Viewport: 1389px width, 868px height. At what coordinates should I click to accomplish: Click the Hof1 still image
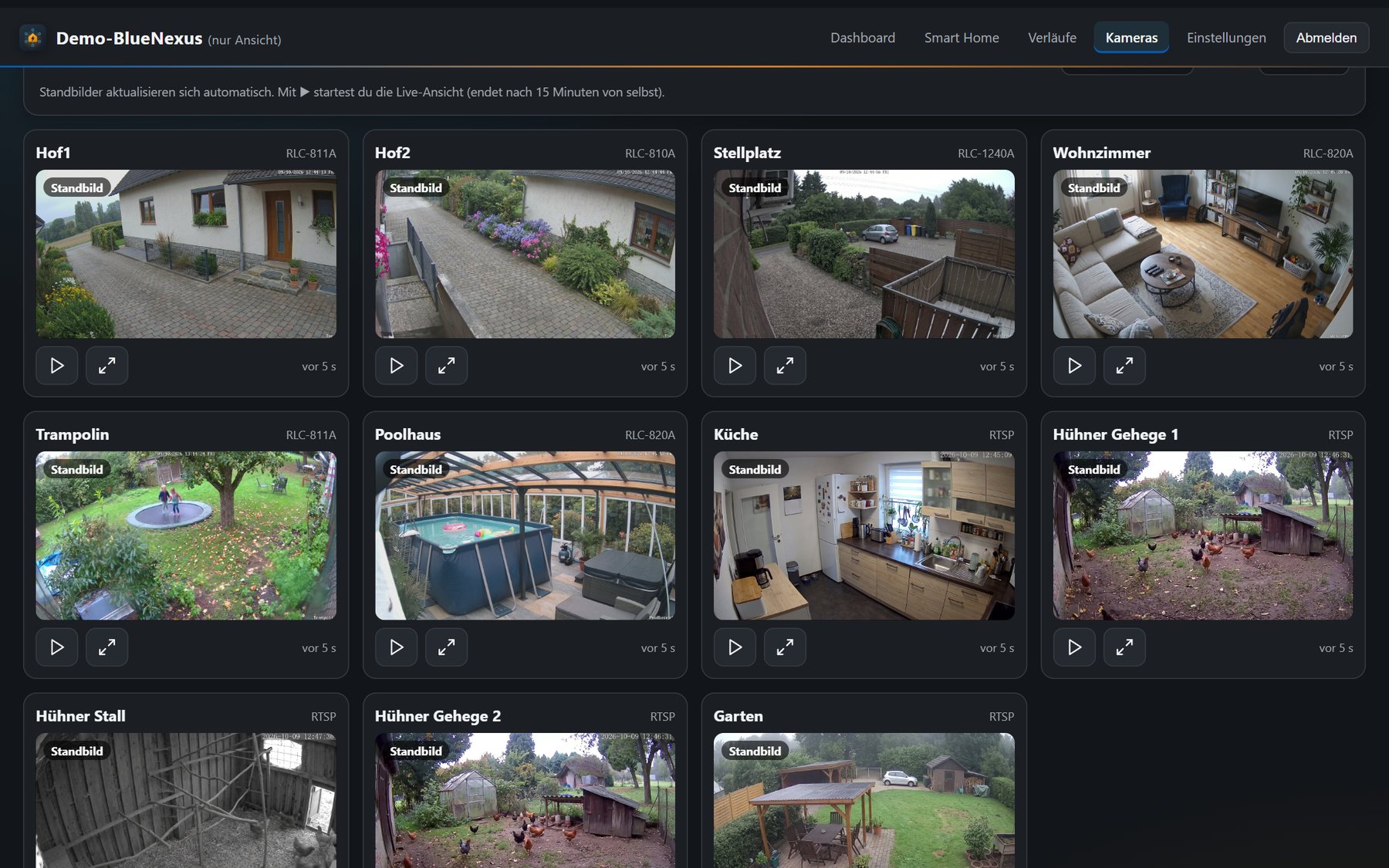(186, 254)
